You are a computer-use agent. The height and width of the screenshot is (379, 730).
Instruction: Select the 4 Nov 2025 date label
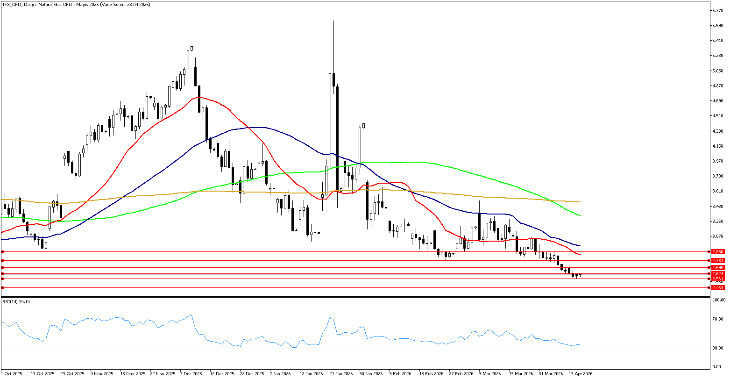click(x=102, y=374)
